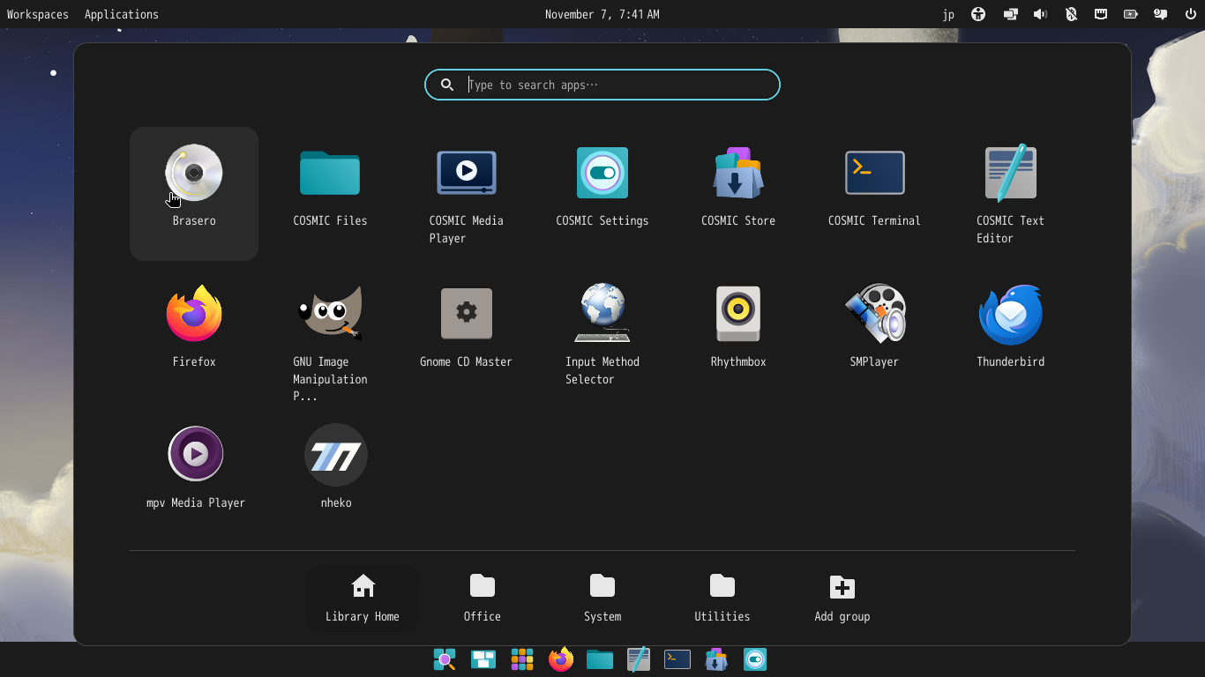
Task: Launch GNU Image Manipulation Program
Action: [x=329, y=314]
